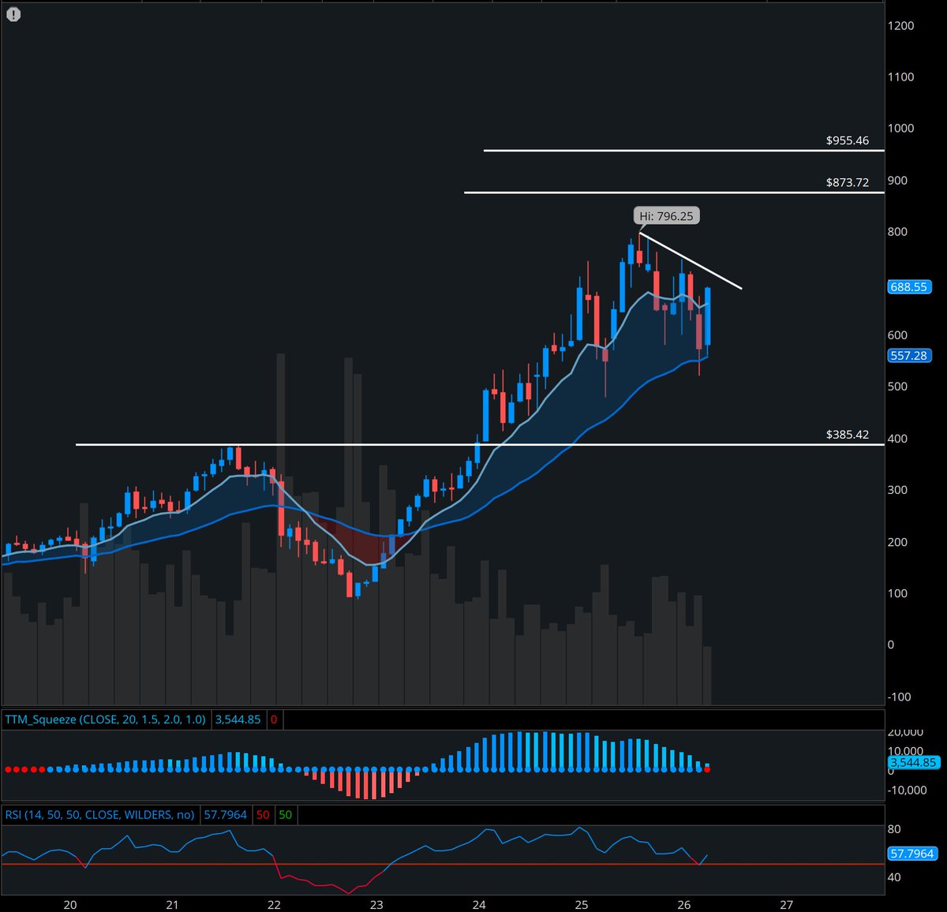Image resolution: width=947 pixels, height=912 pixels.
Task: Select the $385.42 price level label
Action: tap(848, 435)
